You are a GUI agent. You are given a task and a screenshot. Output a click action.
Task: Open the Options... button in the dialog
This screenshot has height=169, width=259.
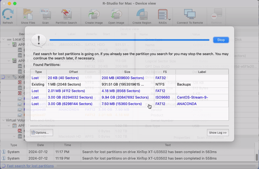pyautogui.click(x=42, y=133)
